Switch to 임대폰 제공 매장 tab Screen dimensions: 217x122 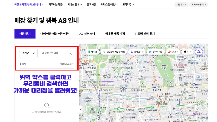point(115,34)
